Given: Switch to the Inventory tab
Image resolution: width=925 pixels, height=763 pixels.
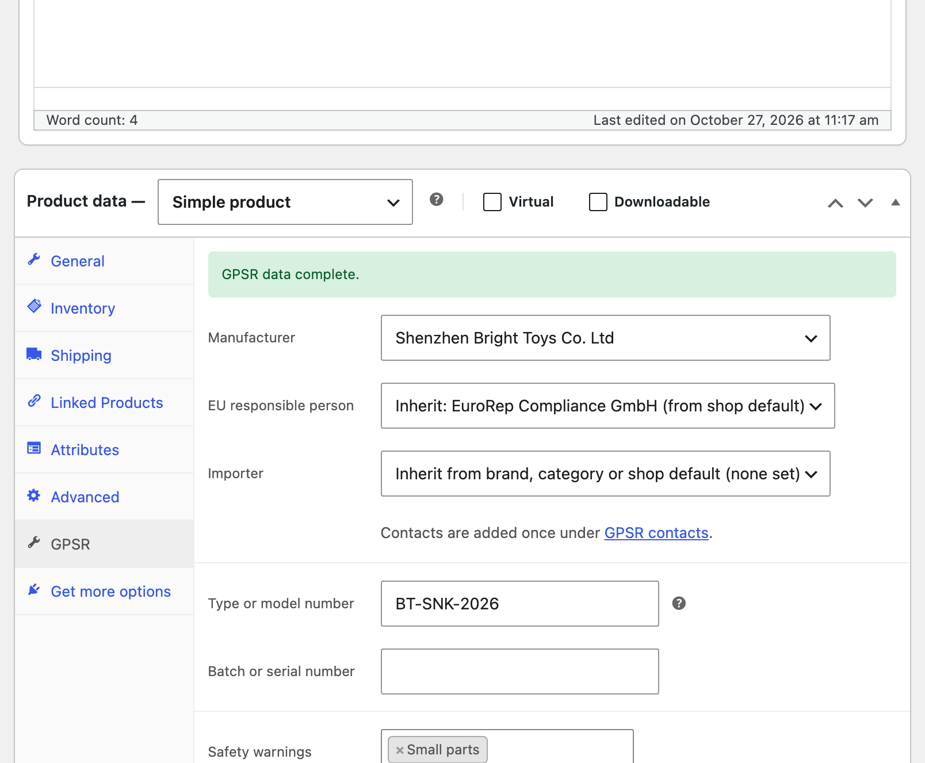Looking at the screenshot, I should click(x=104, y=308).
